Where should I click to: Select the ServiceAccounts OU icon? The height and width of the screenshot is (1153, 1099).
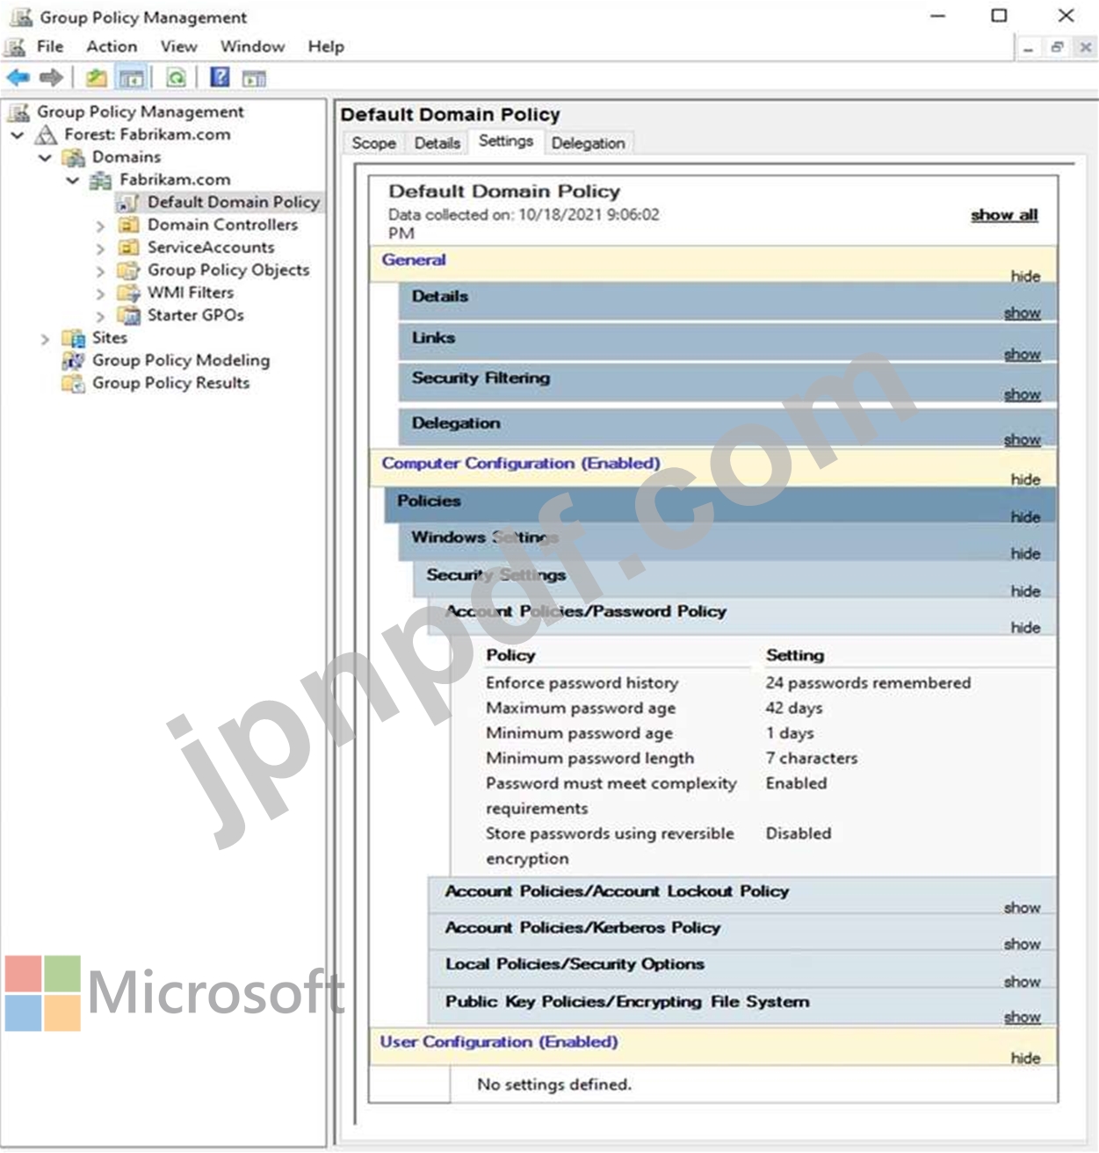(128, 248)
